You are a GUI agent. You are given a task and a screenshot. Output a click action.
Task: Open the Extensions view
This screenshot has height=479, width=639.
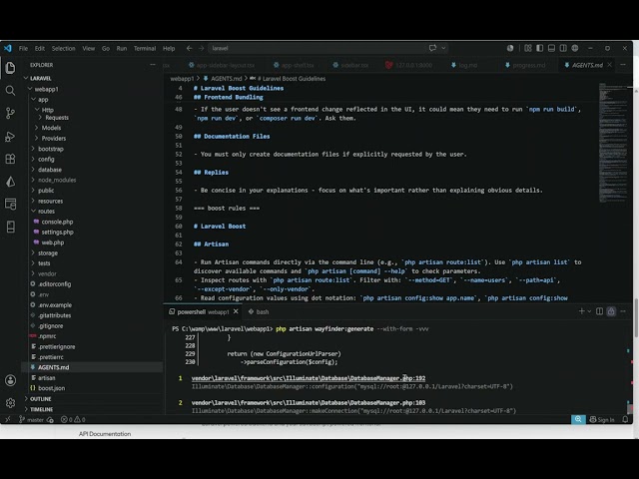(10, 159)
